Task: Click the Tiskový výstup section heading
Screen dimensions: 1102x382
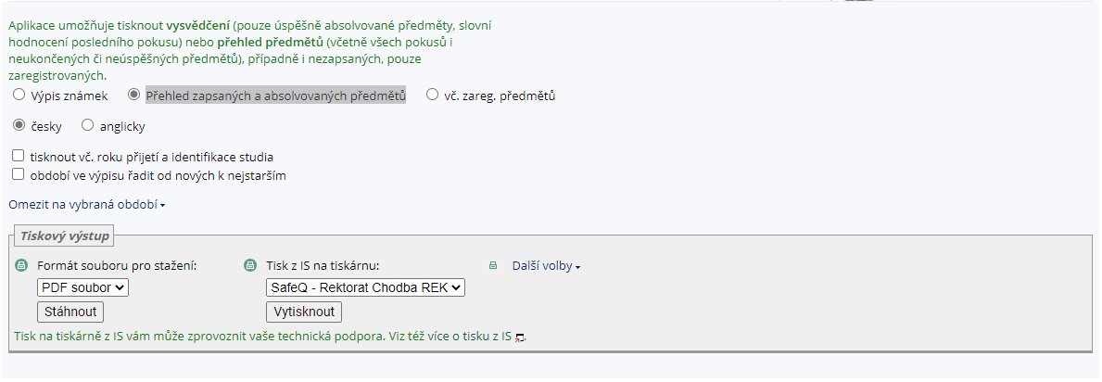Action: coord(65,236)
